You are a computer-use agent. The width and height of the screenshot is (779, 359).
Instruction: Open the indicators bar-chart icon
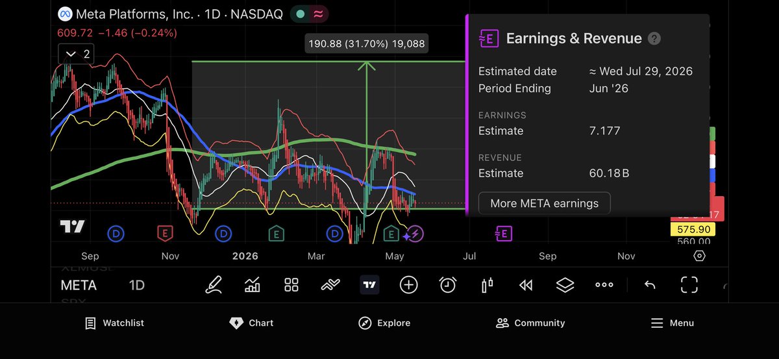tap(252, 285)
